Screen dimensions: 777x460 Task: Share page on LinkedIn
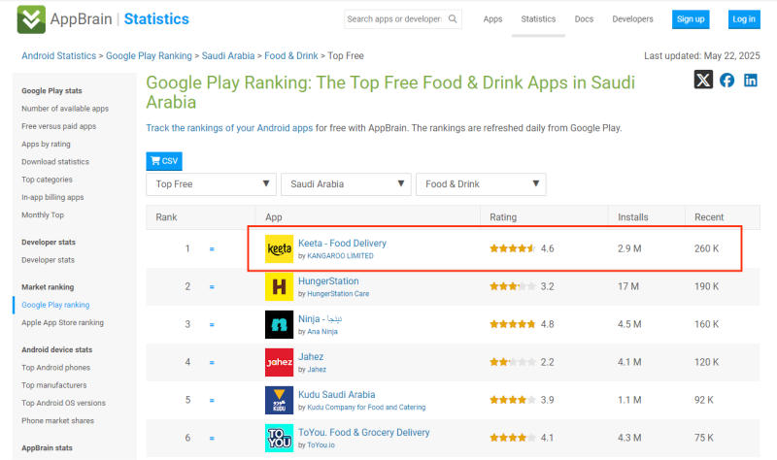(x=751, y=81)
